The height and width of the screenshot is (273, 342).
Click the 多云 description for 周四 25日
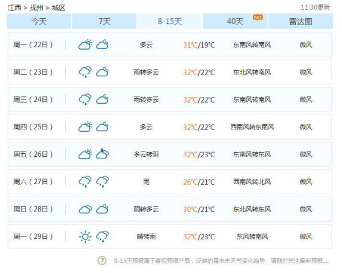click(146, 127)
